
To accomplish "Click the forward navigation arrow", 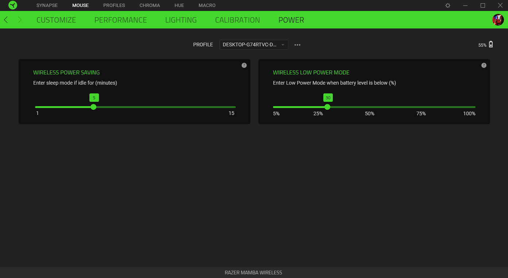I will tap(20, 20).
